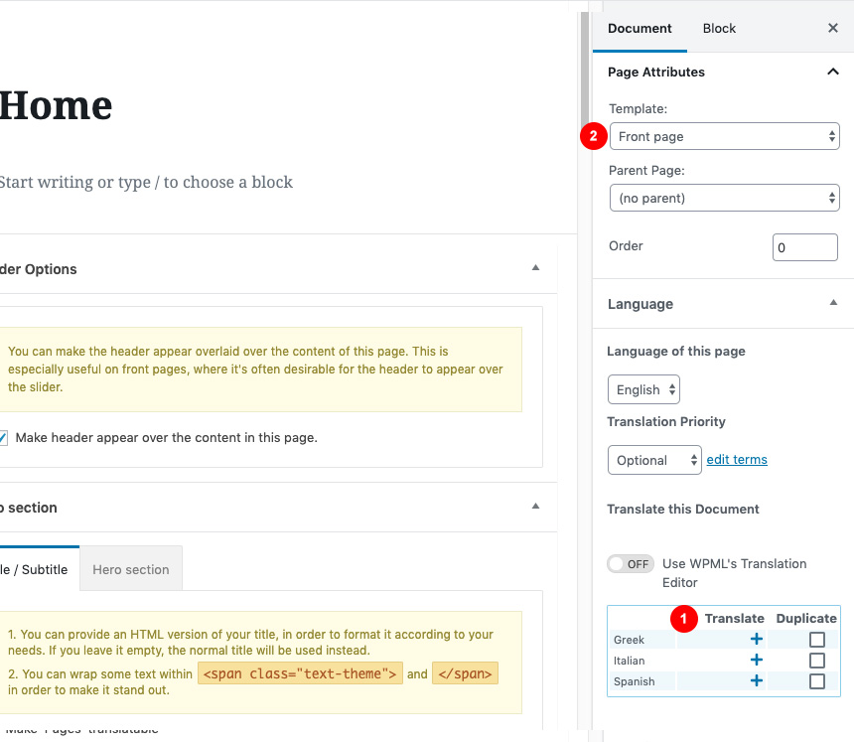Toggle WPML's Translation Editor switch
This screenshot has width=854, height=742.
coord(631,564)
